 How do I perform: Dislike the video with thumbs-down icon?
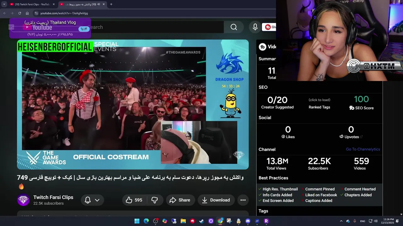click(x=155, y=200)
